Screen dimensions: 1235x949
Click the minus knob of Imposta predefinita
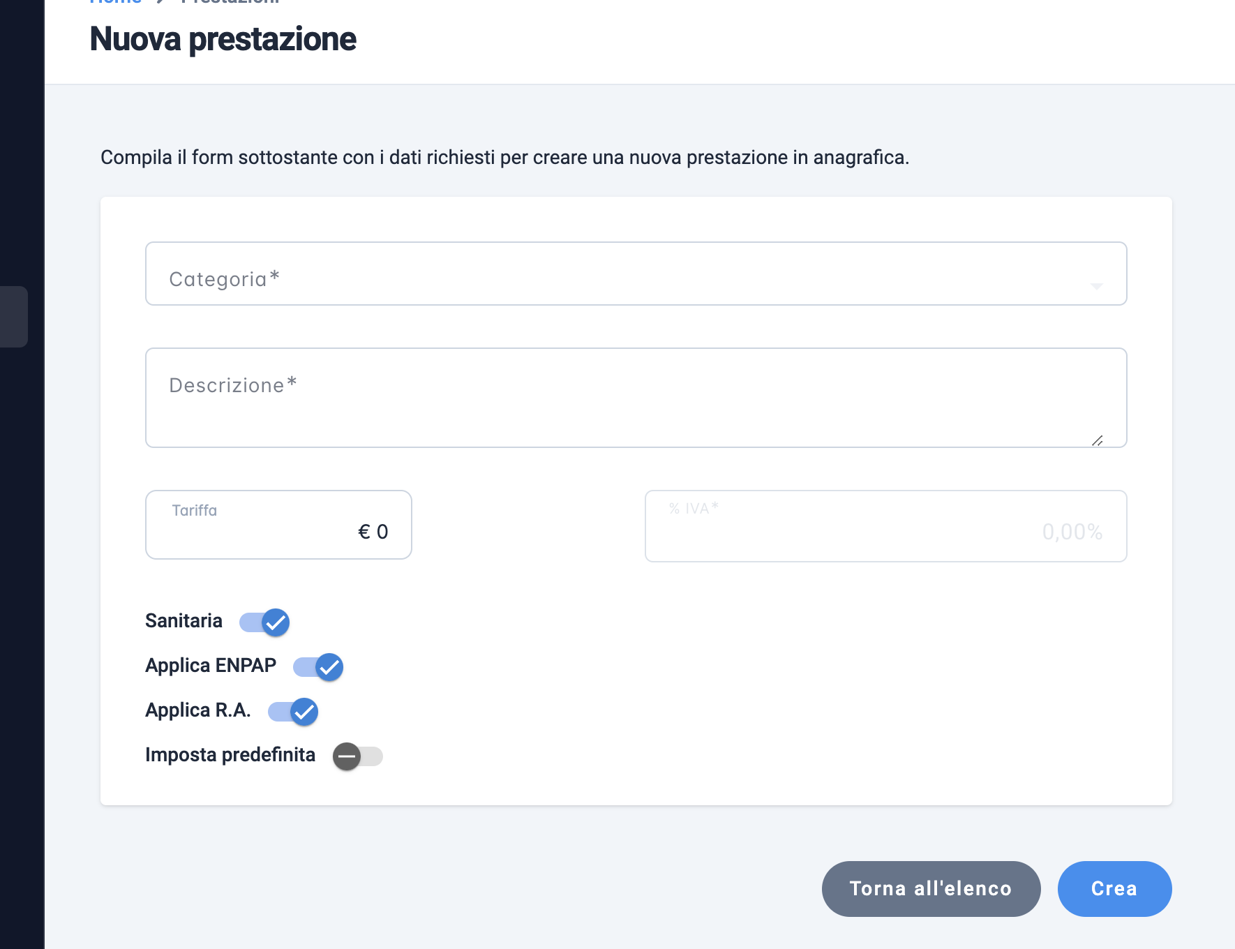[x=347, y=756]
